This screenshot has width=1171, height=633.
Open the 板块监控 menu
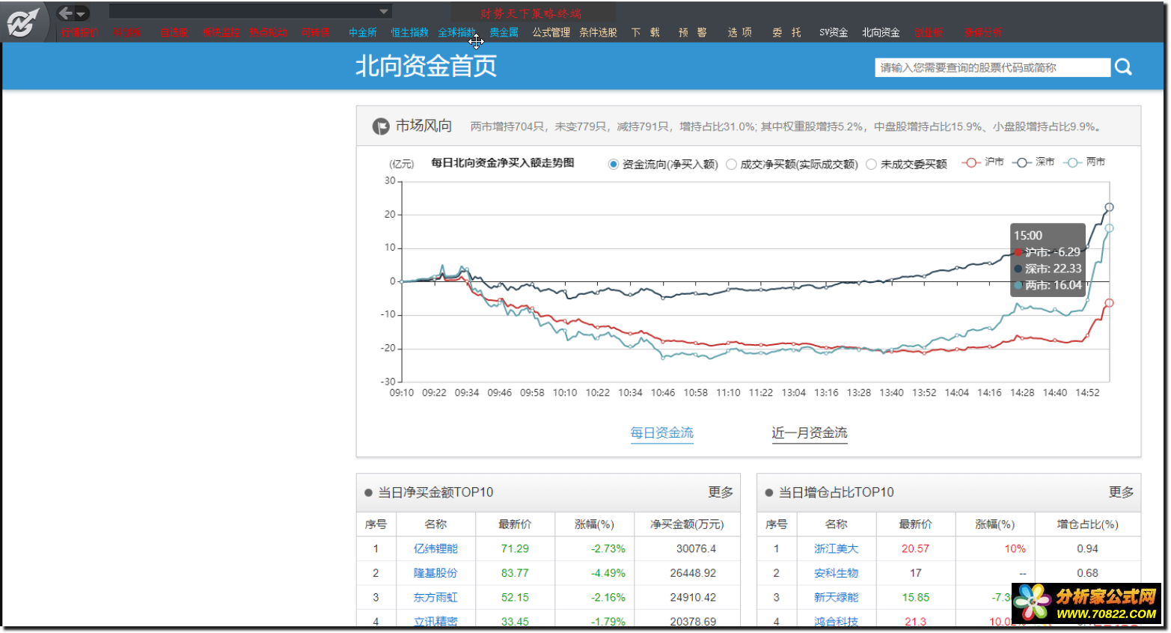[221, 33]
